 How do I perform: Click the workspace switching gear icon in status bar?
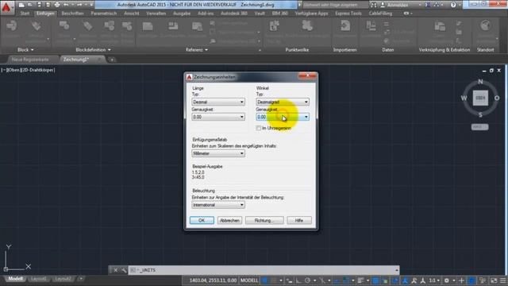(x=447, y=280)
